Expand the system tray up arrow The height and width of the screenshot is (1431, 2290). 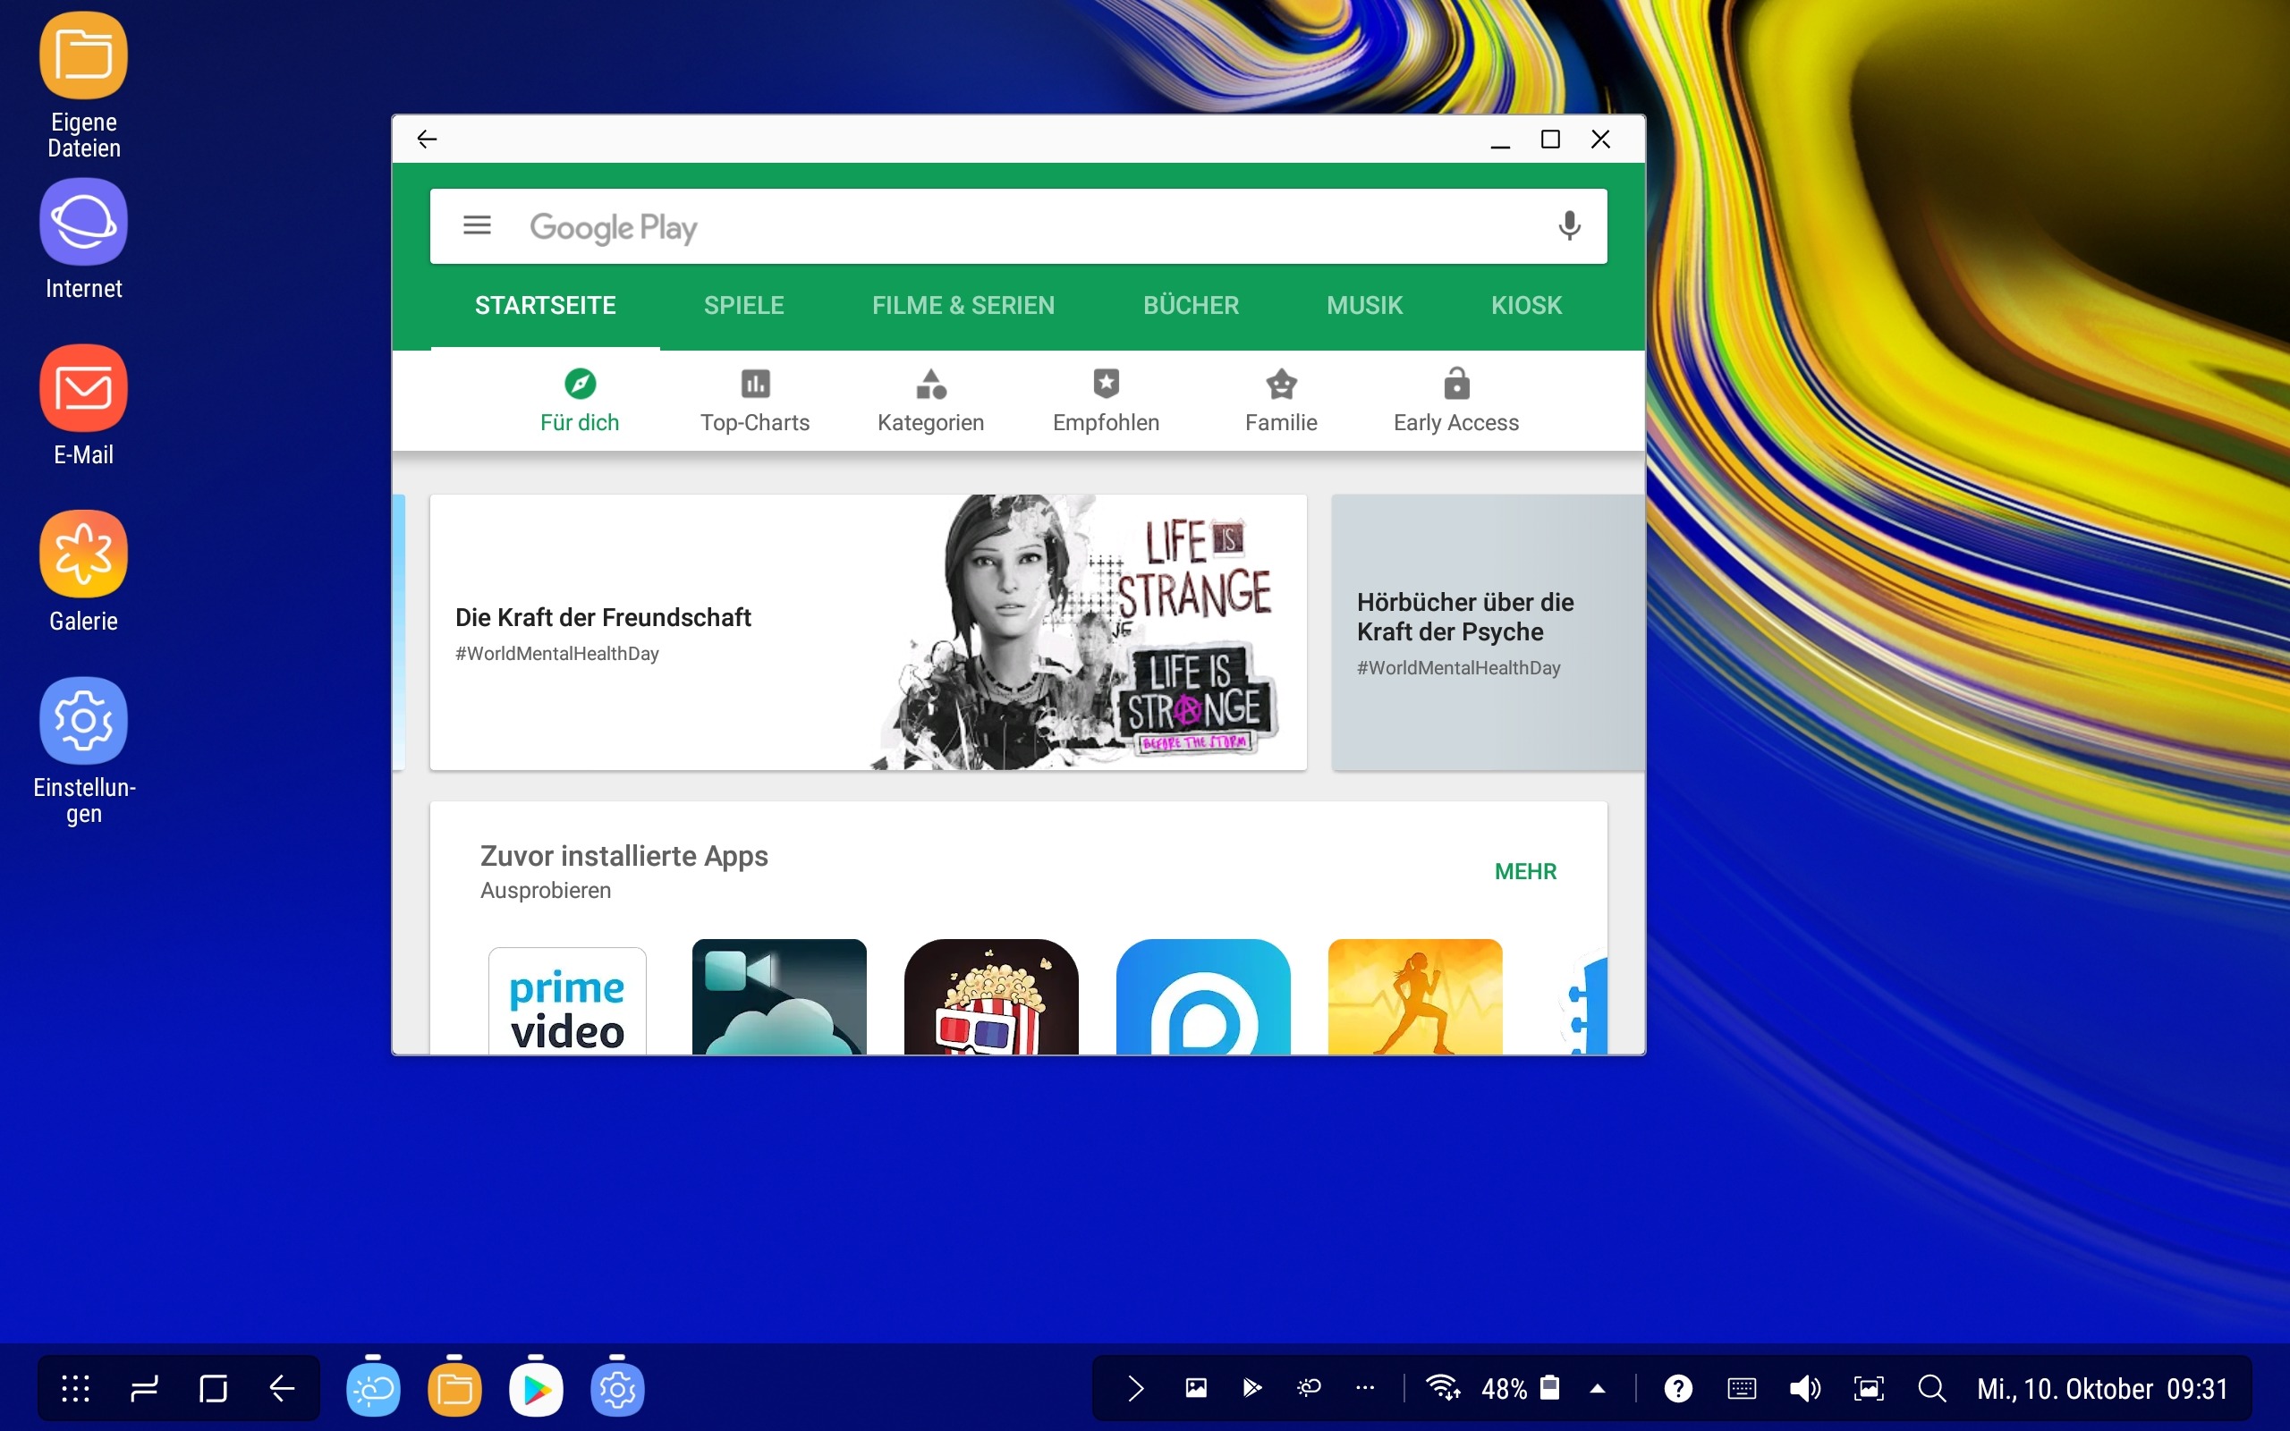point(1598,1388)
